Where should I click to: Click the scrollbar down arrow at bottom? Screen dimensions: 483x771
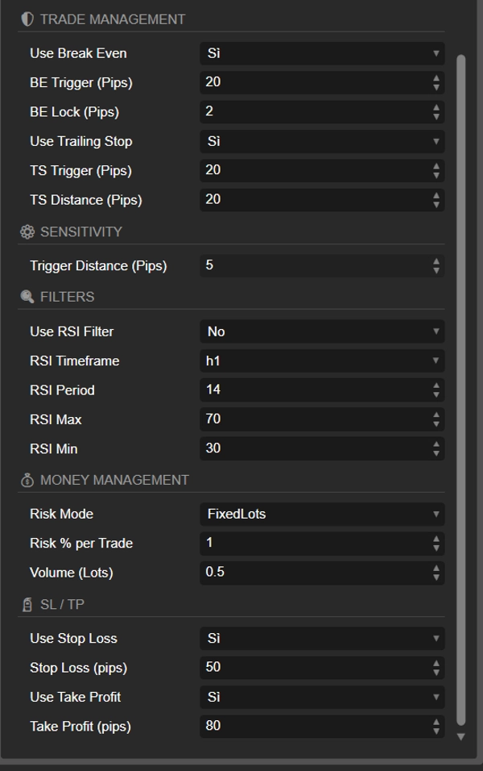(x=460, y=736)
